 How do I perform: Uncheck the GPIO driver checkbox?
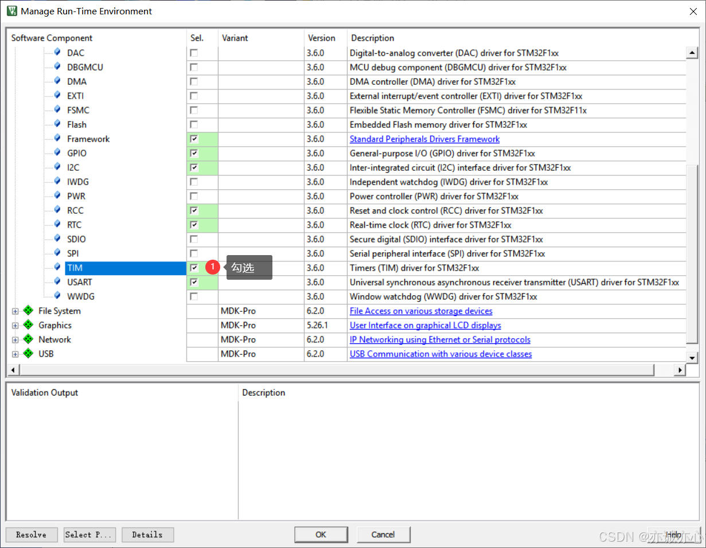tap(194, 153)
